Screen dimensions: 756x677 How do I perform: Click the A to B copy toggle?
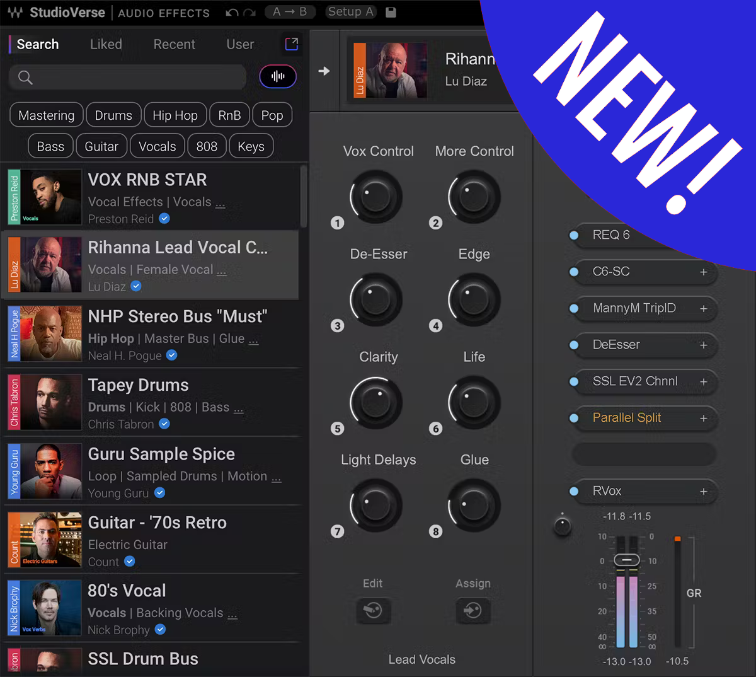click(x=290, y=12)
